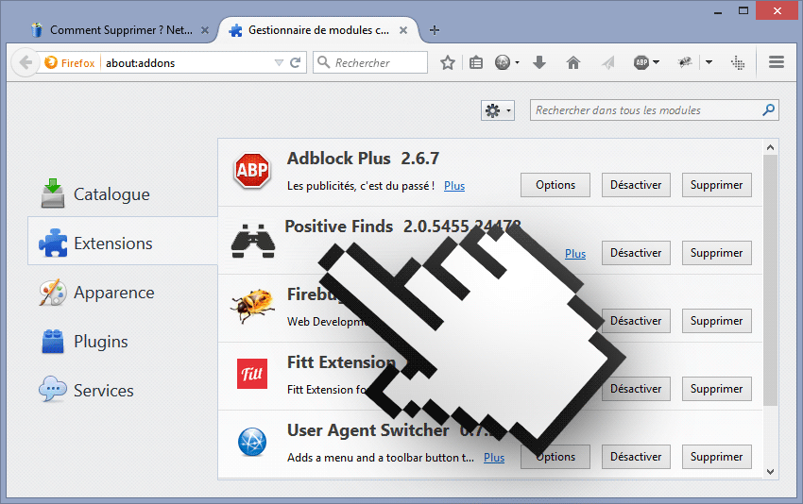Viewport: 803px width, 504px height.
Task: Maximize the Firefox window
Action: [x=743, y=10]
